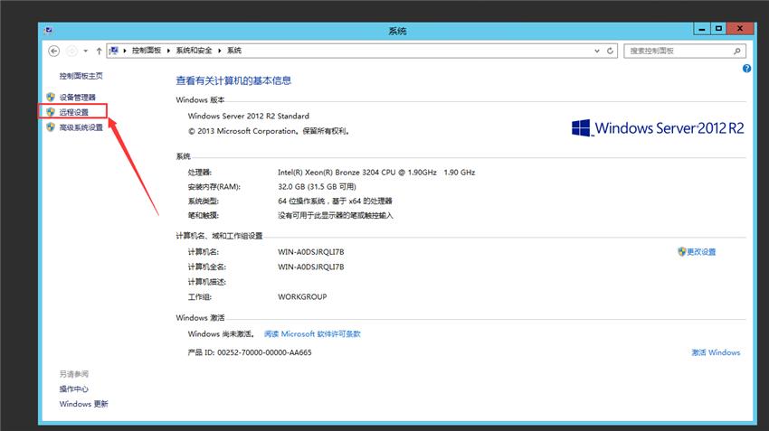Refresh the page with the refresh icon
The width and height of the screenshot is (769, 431).
click(x=610, y=51)
